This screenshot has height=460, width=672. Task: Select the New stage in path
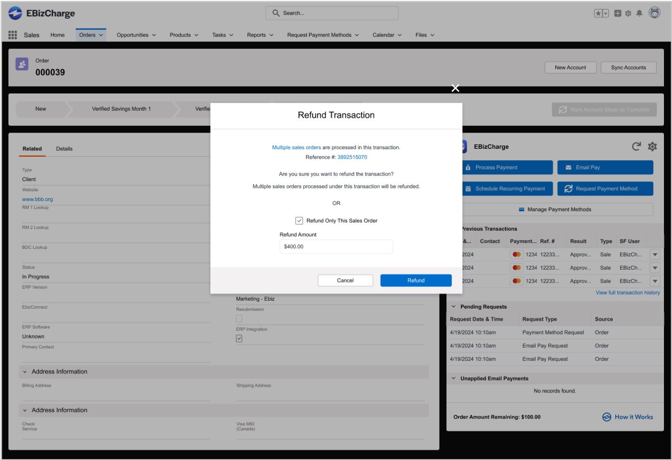pyautogui.click(x=41, y=109)
